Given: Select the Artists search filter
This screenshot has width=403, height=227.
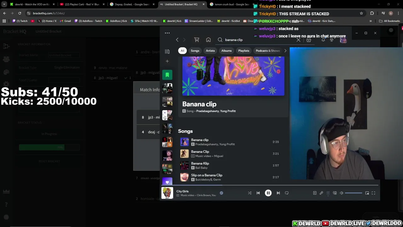Looking at the screenshot, I should pos(210,51).
